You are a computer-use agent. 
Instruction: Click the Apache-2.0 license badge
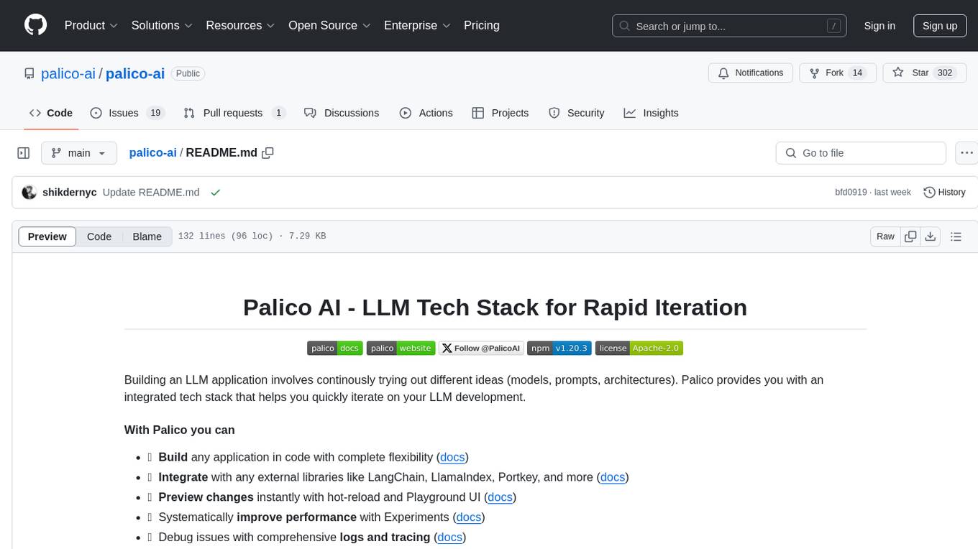click(x=639, y=348)
